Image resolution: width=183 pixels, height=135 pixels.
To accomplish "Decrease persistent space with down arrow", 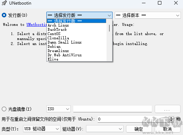I will pyautogui.click(x=171, y=120).
